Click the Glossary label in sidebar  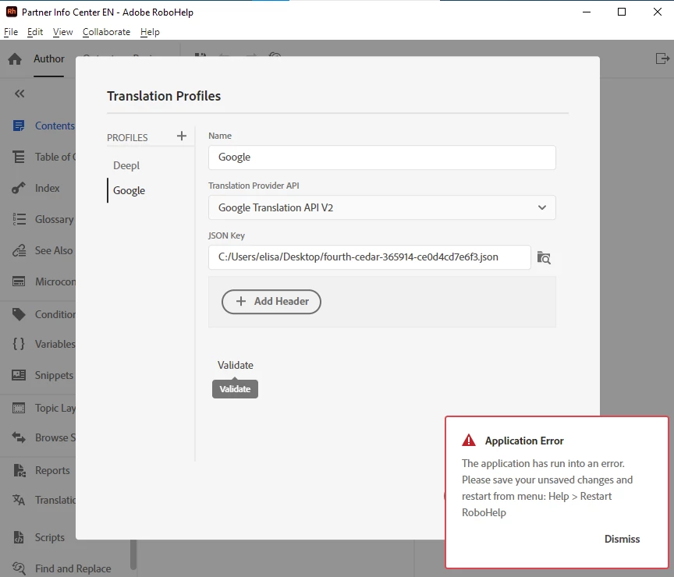(x=54, y=219)
